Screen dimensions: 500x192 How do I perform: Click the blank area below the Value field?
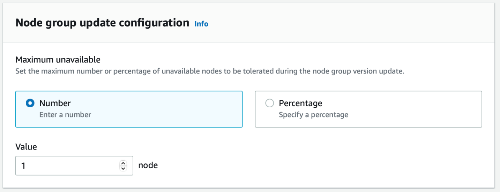[x=244, y=181]
